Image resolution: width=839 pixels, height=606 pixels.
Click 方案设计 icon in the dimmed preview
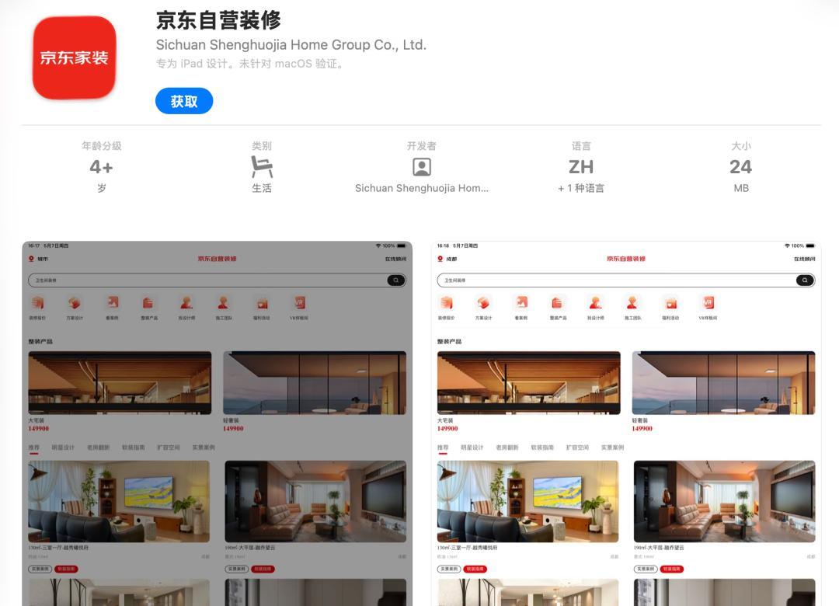(x=75, y=303)
